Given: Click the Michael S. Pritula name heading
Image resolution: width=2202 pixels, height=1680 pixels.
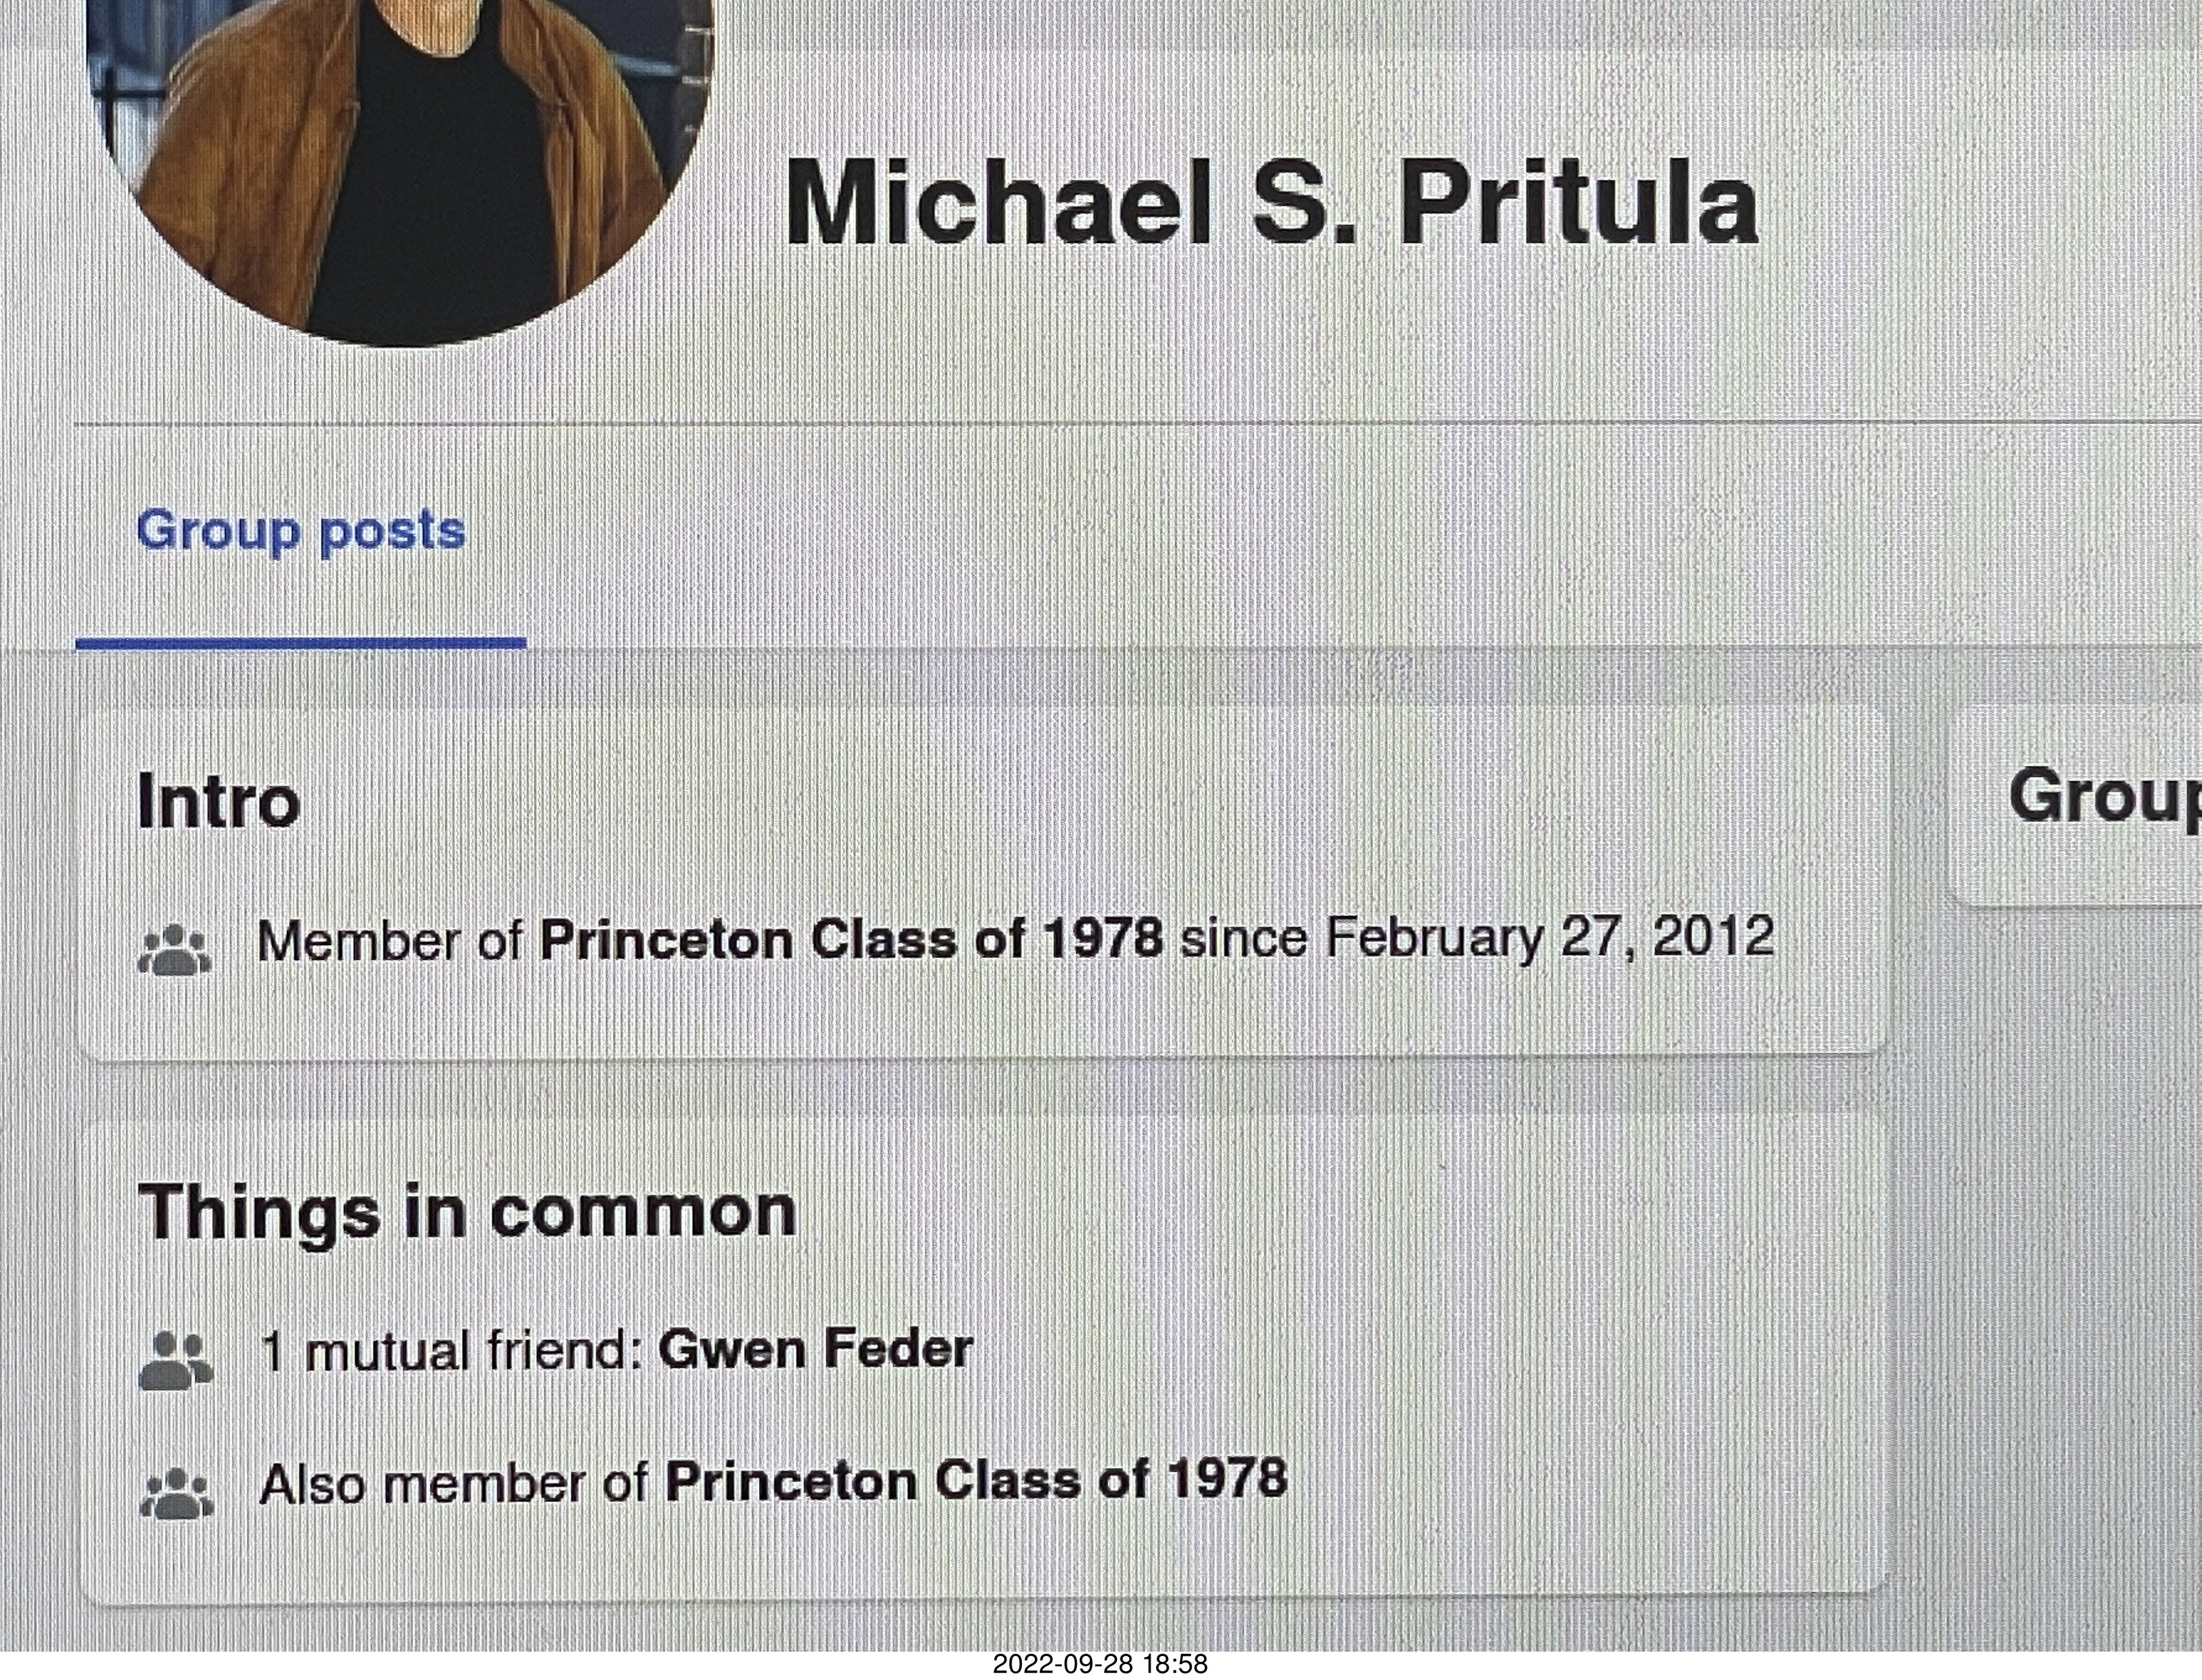Looking at the screenshot, I should [1272, 204].
